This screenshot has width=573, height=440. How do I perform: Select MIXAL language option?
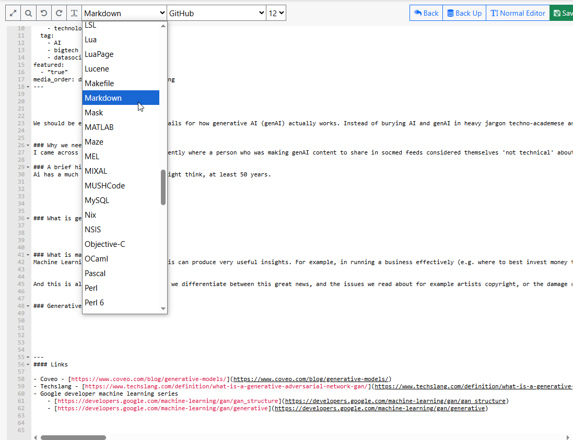121,171
